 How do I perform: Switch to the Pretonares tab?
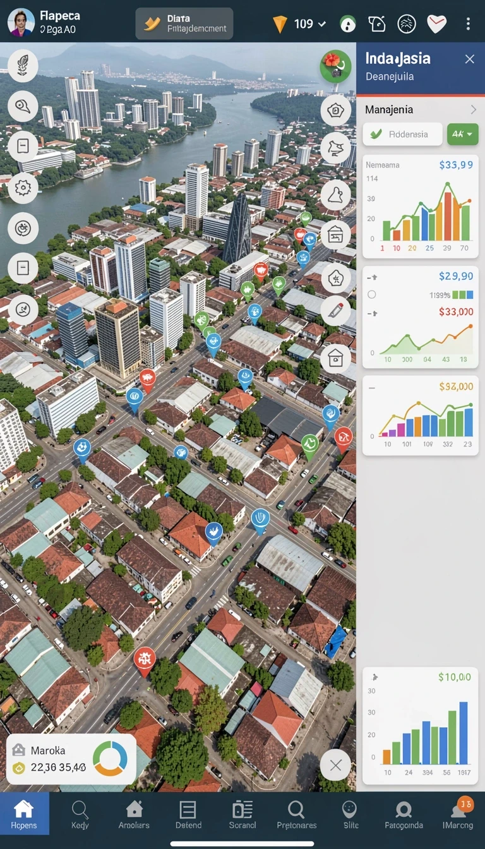[296, 814]
